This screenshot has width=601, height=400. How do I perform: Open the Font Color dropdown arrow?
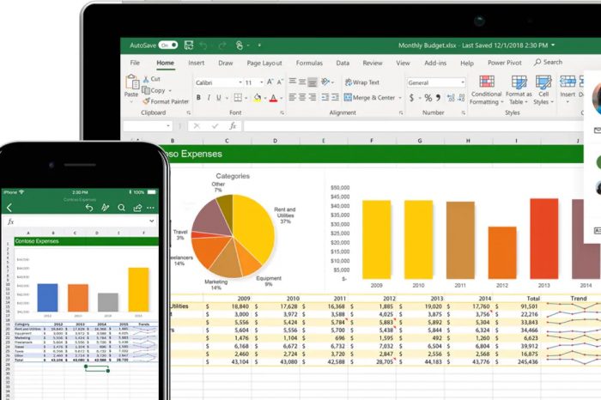click(282, 99)
